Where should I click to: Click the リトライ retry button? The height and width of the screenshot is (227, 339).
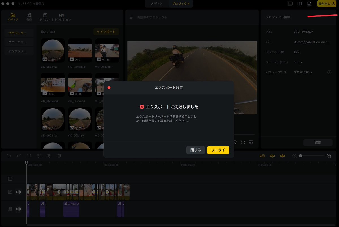(x=218, y=150)
